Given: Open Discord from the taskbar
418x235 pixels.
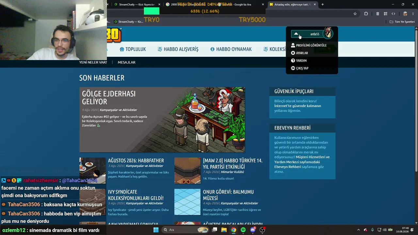Looking at the screenshot, I should click(x=253, y=230).
